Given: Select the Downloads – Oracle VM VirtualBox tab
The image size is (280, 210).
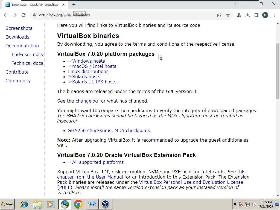Looking at the screenshot, I should [35, 5].
